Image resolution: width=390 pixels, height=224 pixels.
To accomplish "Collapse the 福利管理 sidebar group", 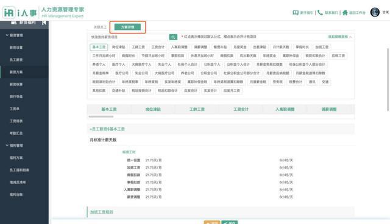I will (7, 145).
